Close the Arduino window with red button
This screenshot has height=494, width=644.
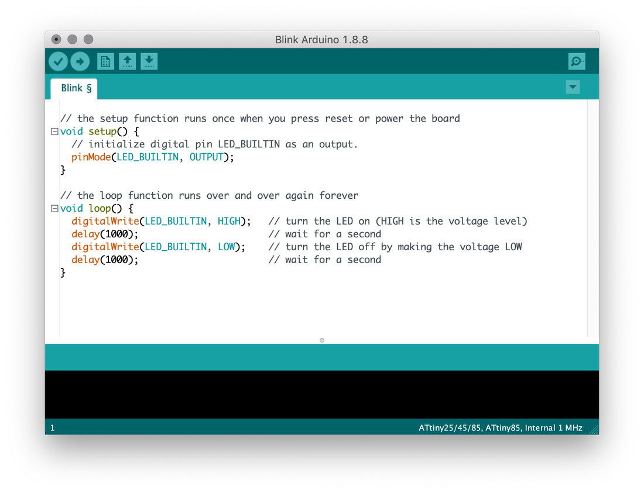coord(56,39)
